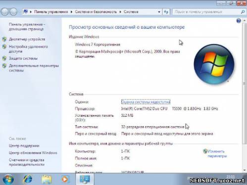Open Дополнительные параметры системы link

(x=34, y=68)
